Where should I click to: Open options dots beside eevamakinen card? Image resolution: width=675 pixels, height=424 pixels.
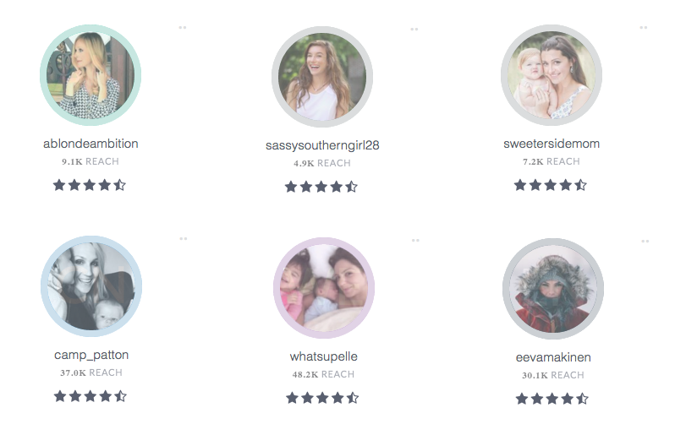point(645,242)
